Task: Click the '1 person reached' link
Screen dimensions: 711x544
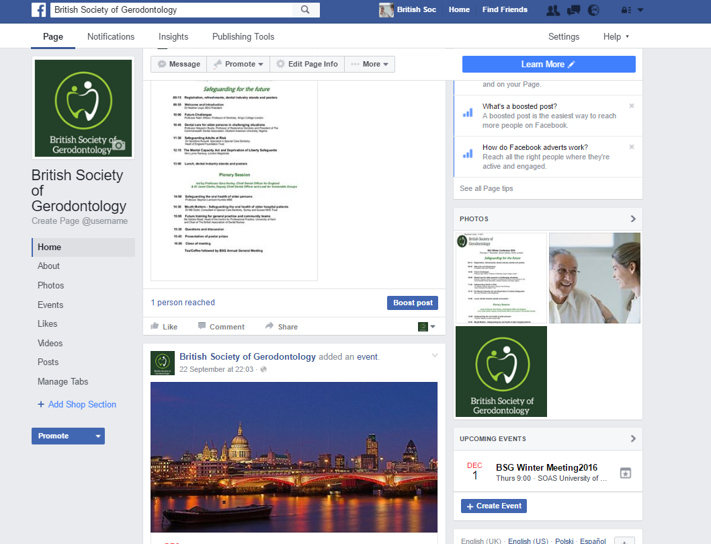Action: [x=183, y=303]
